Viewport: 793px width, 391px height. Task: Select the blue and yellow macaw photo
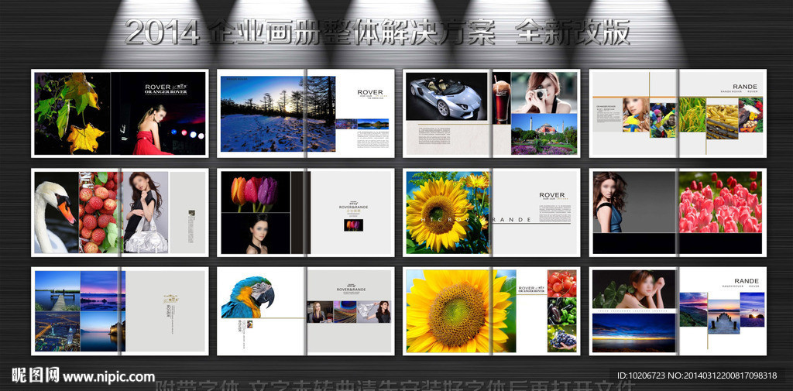click(248, 298)
